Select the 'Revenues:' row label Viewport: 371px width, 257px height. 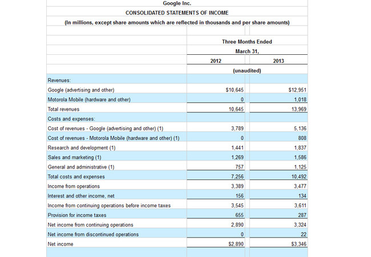[x=59, y=81]
